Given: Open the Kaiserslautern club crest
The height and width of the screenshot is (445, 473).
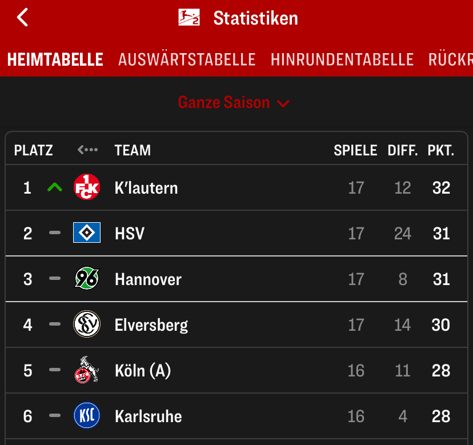Looking at the screenshot, I should pyautogui.click(x=87, y=187).
